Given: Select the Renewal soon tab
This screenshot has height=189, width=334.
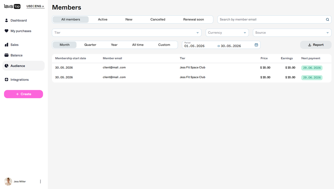Looking at the screenshot, I should (193, 19).
